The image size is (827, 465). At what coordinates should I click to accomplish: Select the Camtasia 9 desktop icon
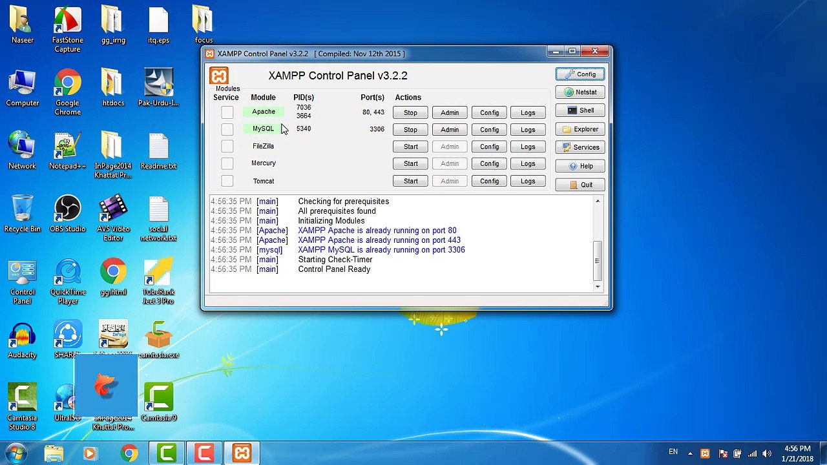pos(158,402)
